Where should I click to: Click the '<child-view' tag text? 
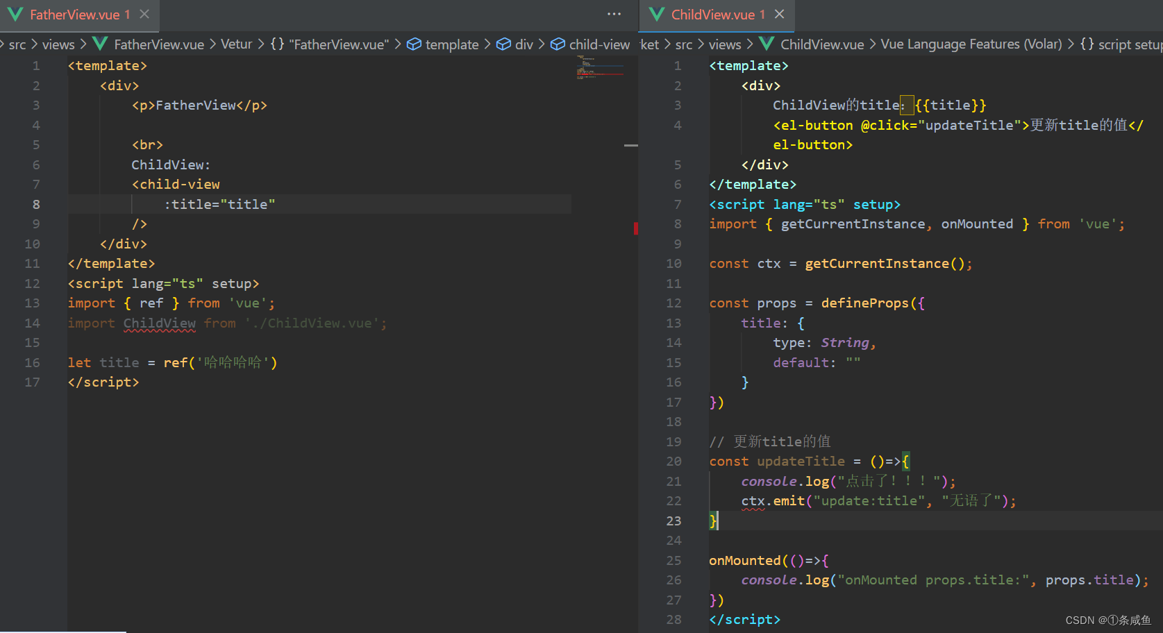click(176, 184)
